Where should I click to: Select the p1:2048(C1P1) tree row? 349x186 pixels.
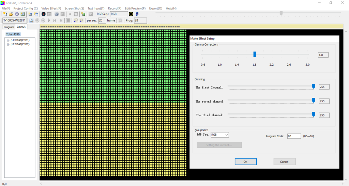click(20, 40)
